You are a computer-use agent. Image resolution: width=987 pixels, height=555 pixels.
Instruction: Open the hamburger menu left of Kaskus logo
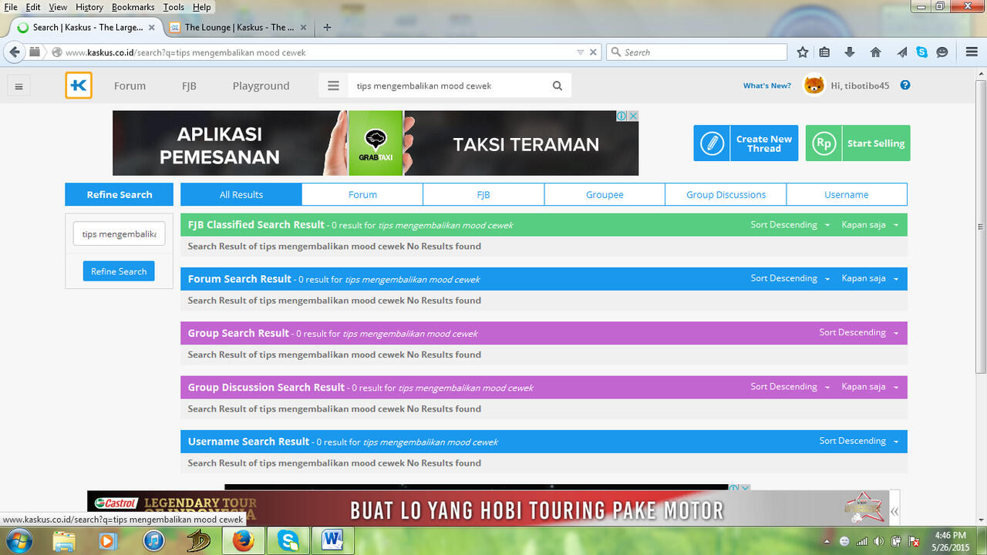[19, 86]
